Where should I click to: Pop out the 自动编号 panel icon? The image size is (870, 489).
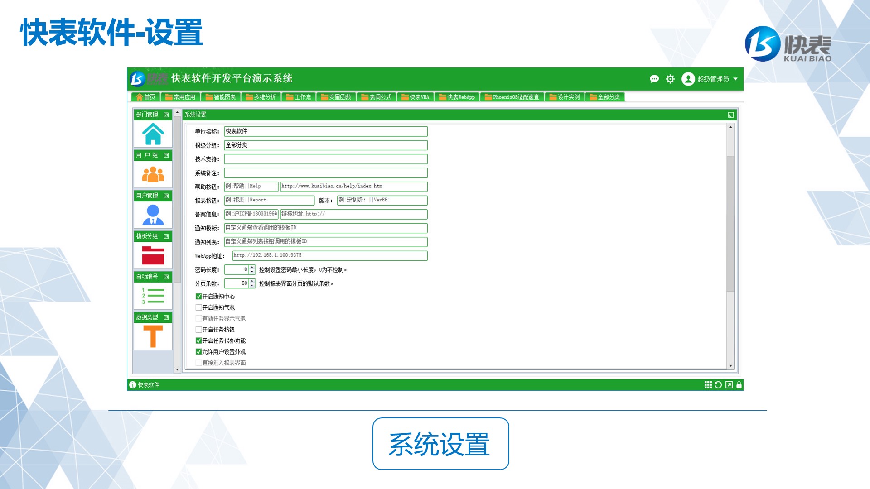coord(166,277)
